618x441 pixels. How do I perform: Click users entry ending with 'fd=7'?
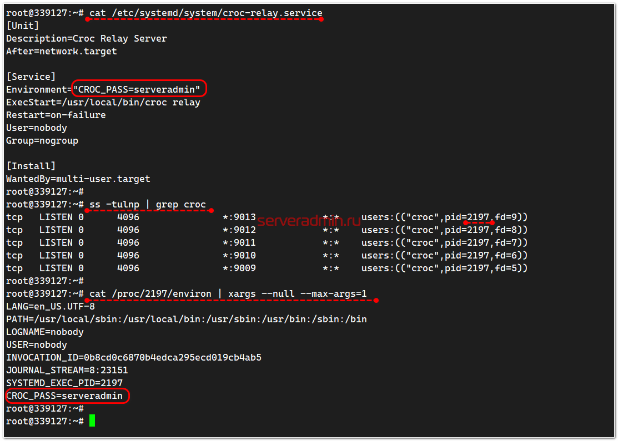[445, 242]
